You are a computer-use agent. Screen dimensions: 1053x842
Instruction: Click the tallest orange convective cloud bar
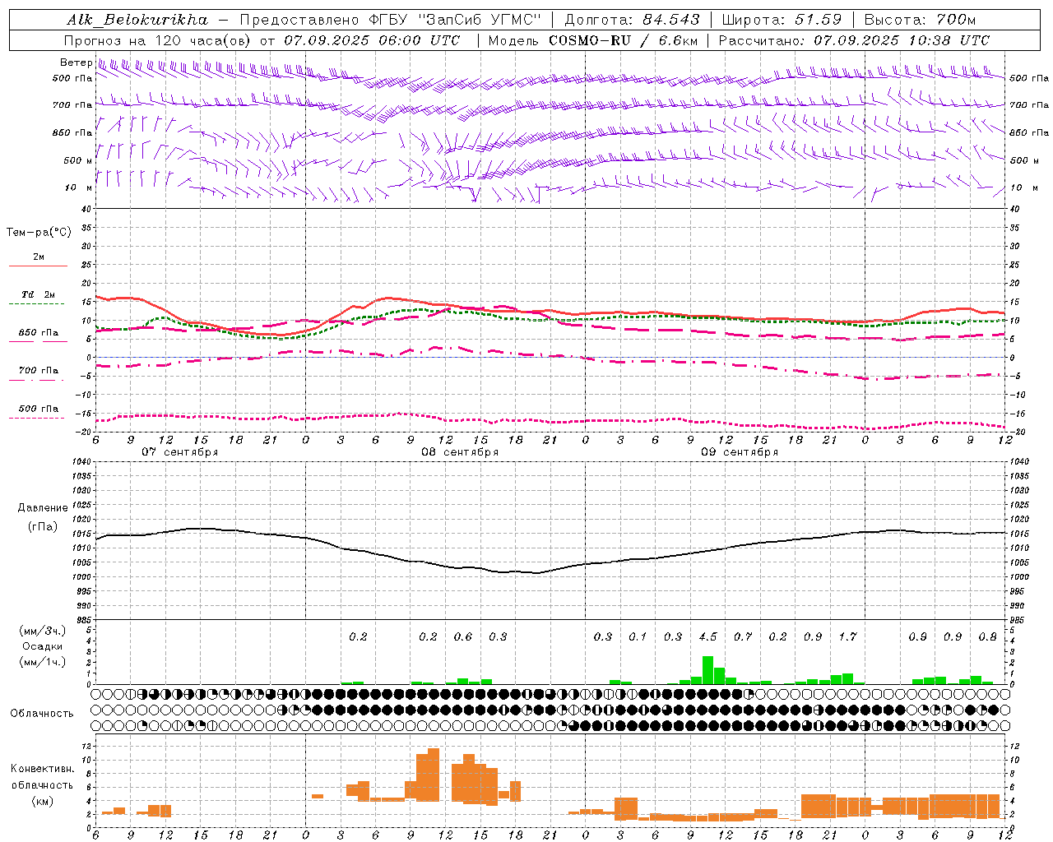(x=434, y=775)
